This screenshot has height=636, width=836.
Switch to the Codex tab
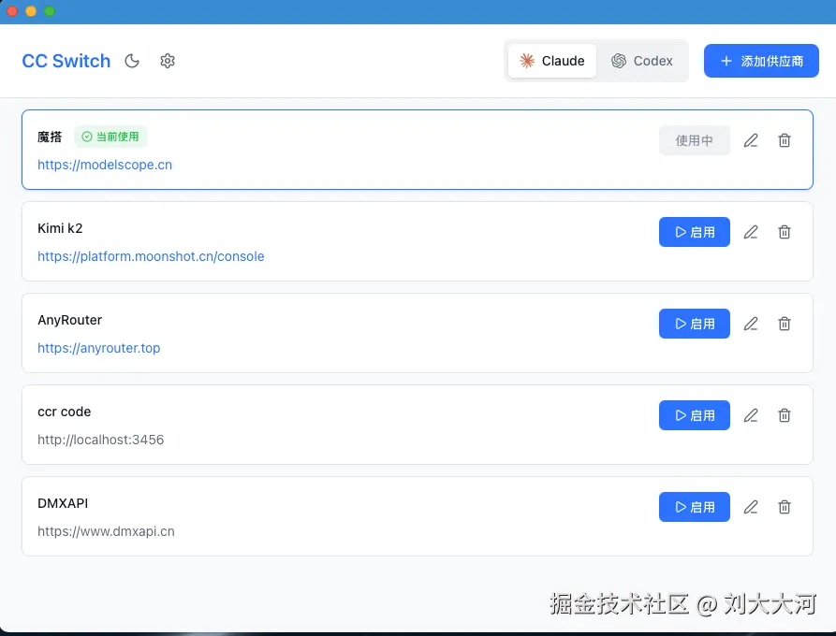point(643,61)
